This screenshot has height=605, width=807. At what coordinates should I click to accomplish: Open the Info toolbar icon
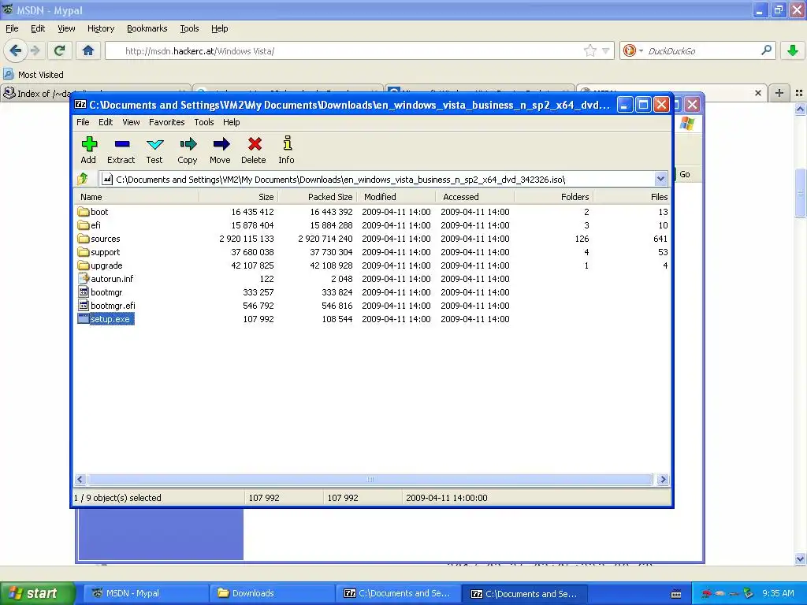[287, 143]
